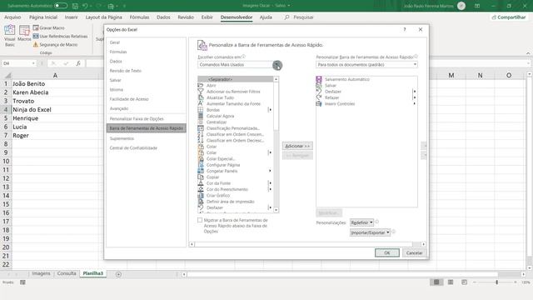Image resolution: width=533 pixels, height=300 pixels.
Task: Select Classificar em Ordem Decrescente command
Action: (x=235, y=141)
